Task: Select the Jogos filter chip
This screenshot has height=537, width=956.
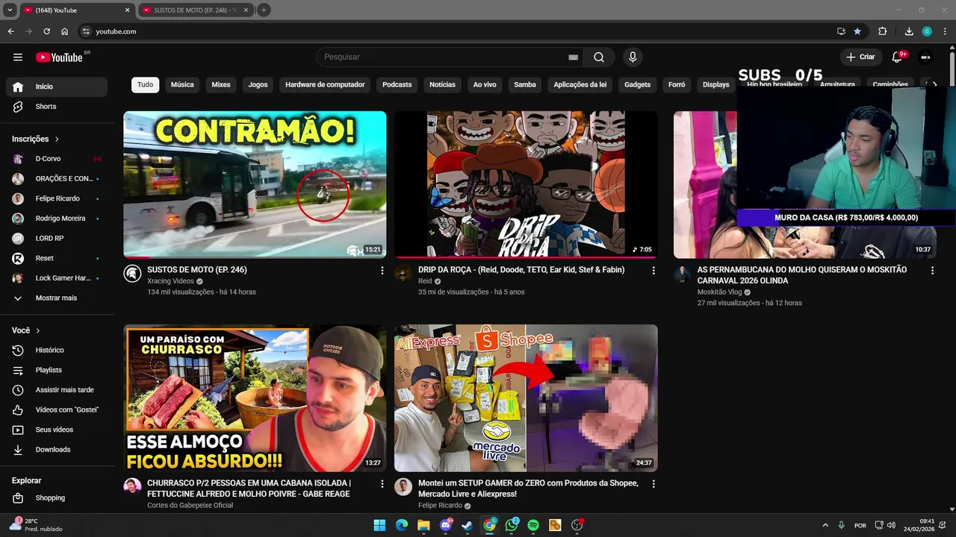Action: pos(258,85)
